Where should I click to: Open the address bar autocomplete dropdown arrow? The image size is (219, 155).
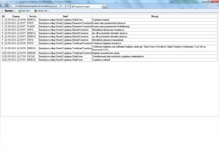point(63,6)
